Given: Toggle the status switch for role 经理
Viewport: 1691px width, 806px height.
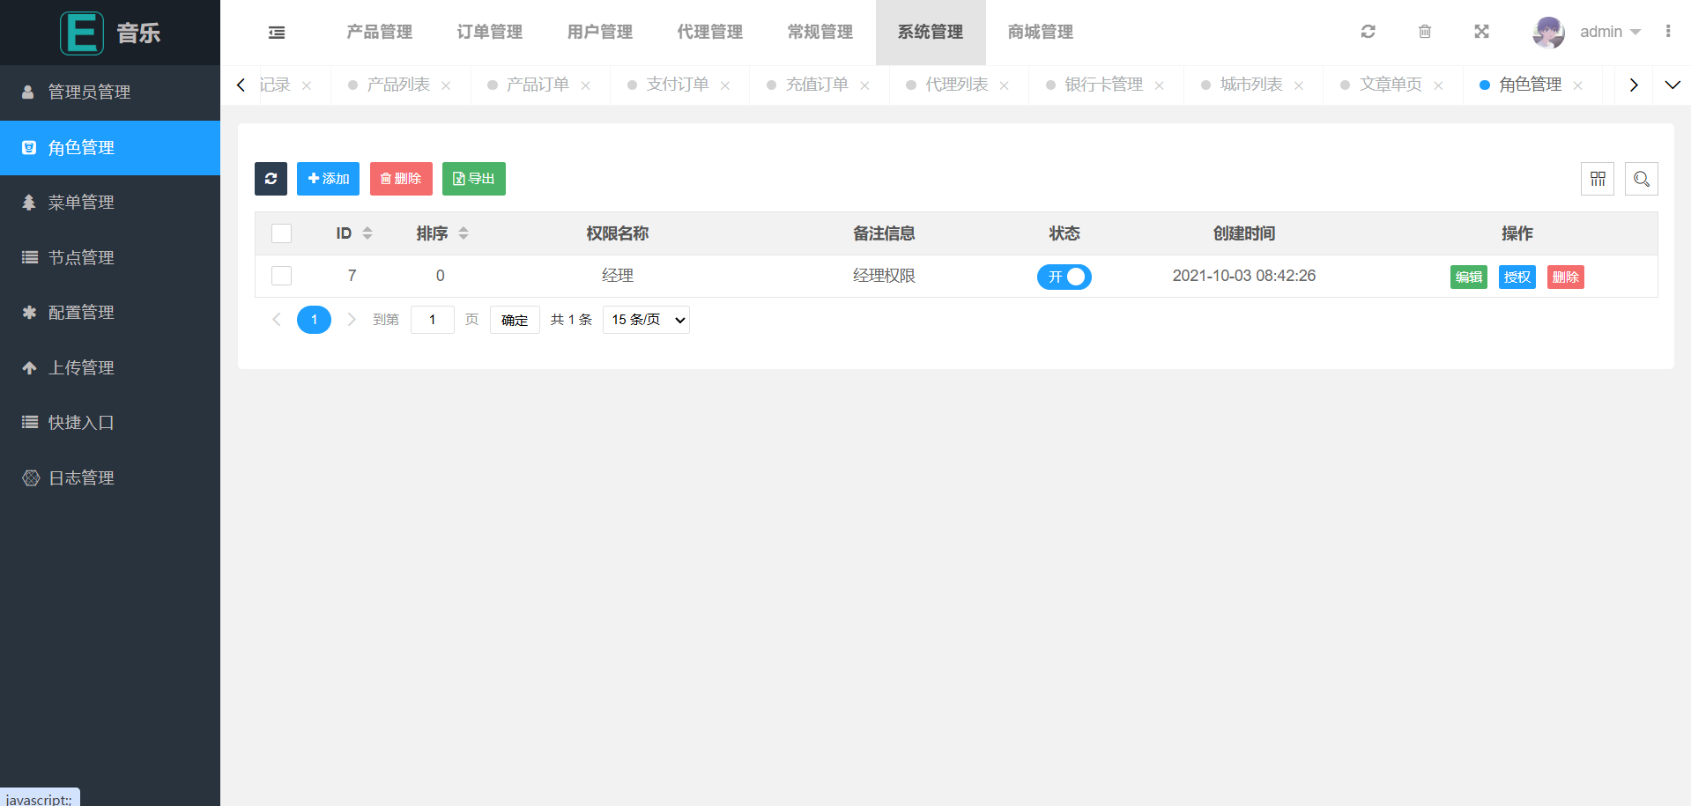Looking at the screenshot, I should click(1064, 277).
